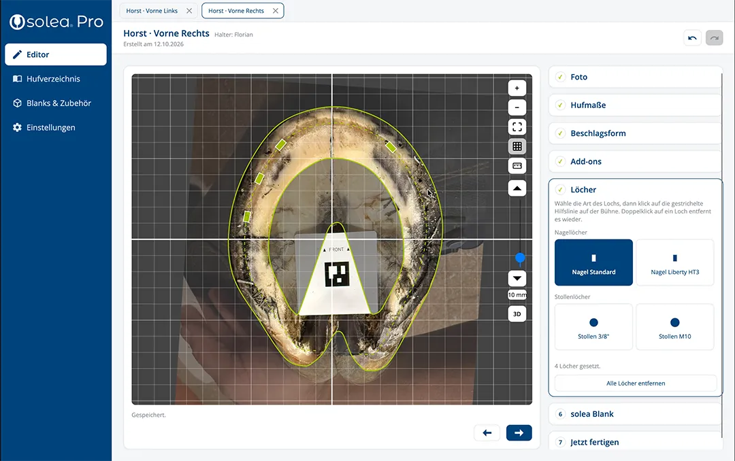
Task: Select the Editor sidebar item
Action: tap(56, 54)
